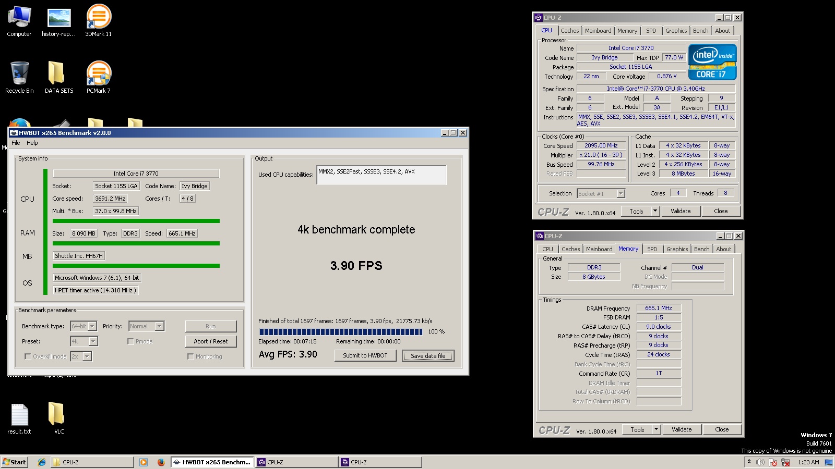This screenshot has width=835, height=469.
Task: Open the Action Center flag tray icon
Action: pos(773,462)
